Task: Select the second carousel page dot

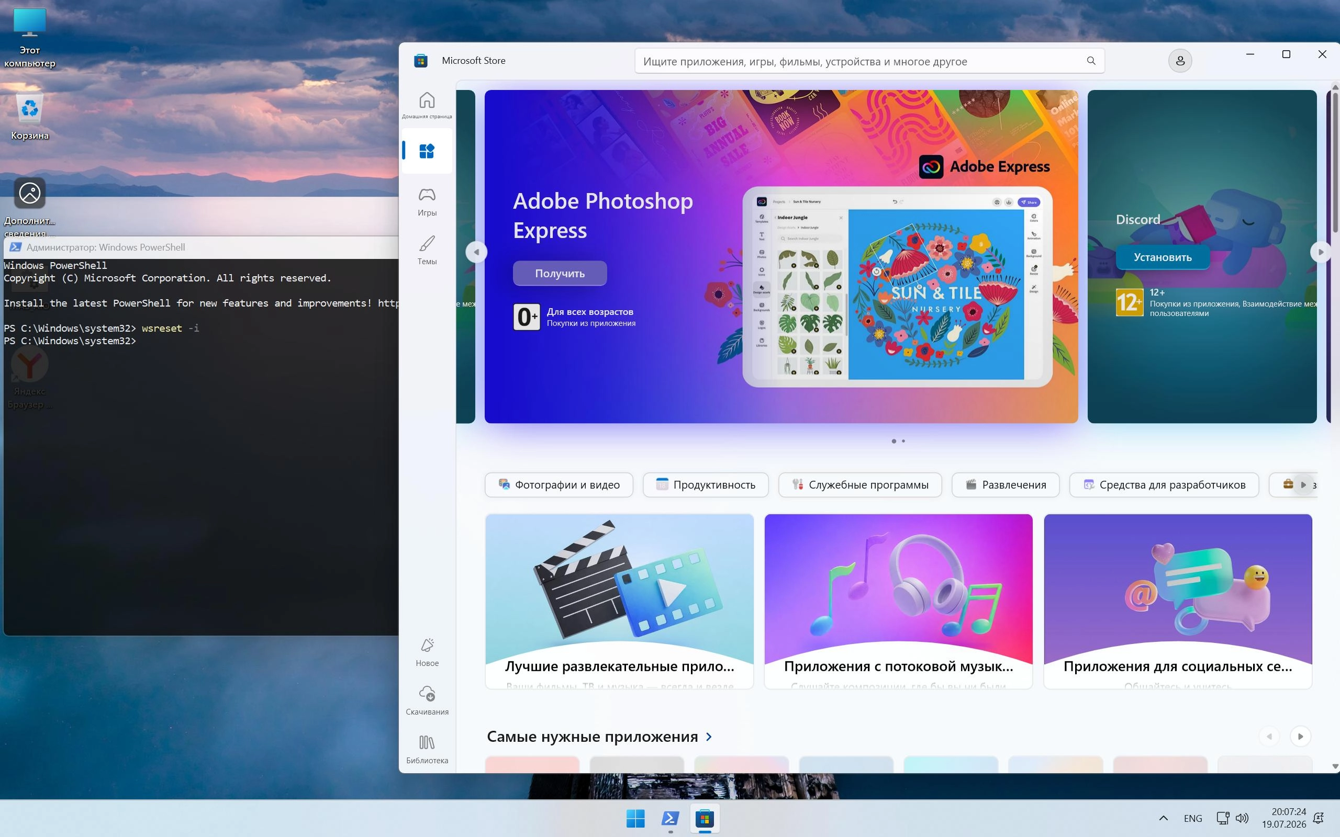Action: pyautogui.click(x=903, y=441)
